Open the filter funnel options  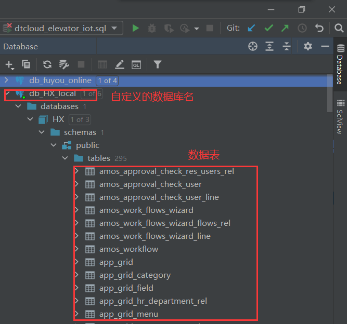[157, 64]
